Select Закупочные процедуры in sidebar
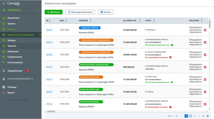214x119 pixels. pyautogui.click(x=20, y=35)
